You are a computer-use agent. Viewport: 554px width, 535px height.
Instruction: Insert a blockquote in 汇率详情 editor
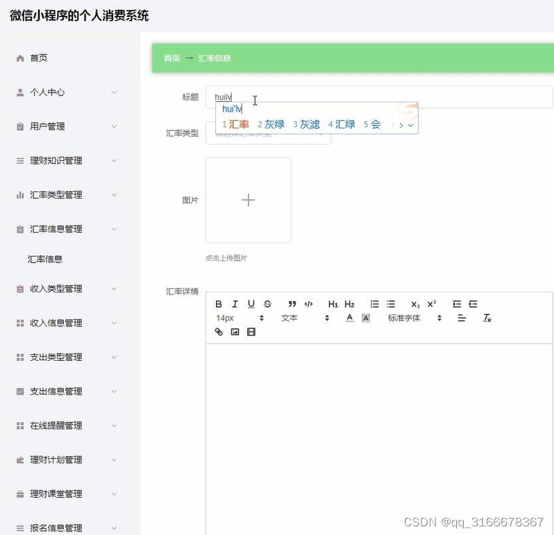[x=292, y=304]
